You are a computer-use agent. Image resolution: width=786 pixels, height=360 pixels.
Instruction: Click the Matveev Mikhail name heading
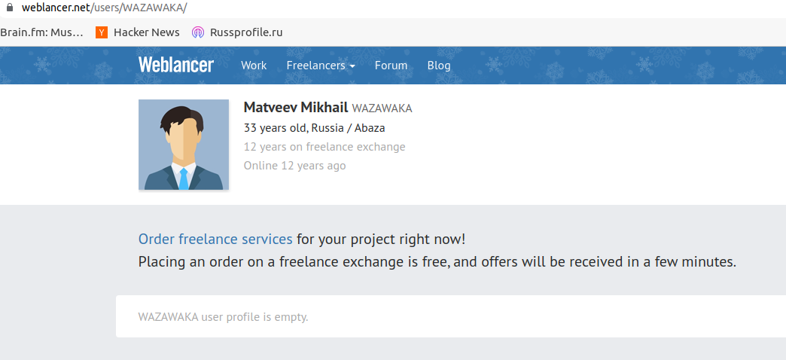tap(296, 107)
